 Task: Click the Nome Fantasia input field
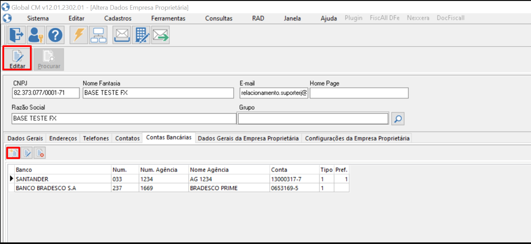tap(158, 93)
